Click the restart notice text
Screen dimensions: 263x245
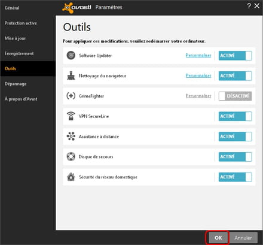pyautogui.click(x=134, y=41)
